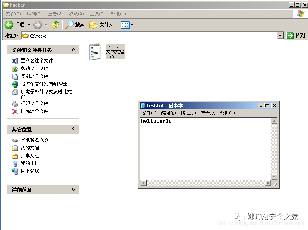Open 共享文档 link
308x230 pixels.
coord(30,156)
